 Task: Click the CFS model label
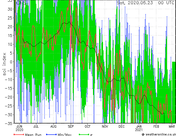(x=21, y=3)
